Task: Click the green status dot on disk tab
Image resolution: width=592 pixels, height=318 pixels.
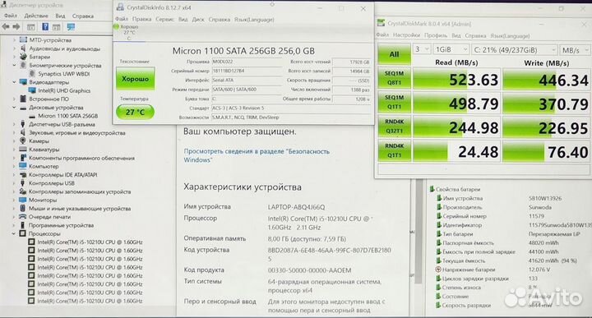Action: [116, 27]
